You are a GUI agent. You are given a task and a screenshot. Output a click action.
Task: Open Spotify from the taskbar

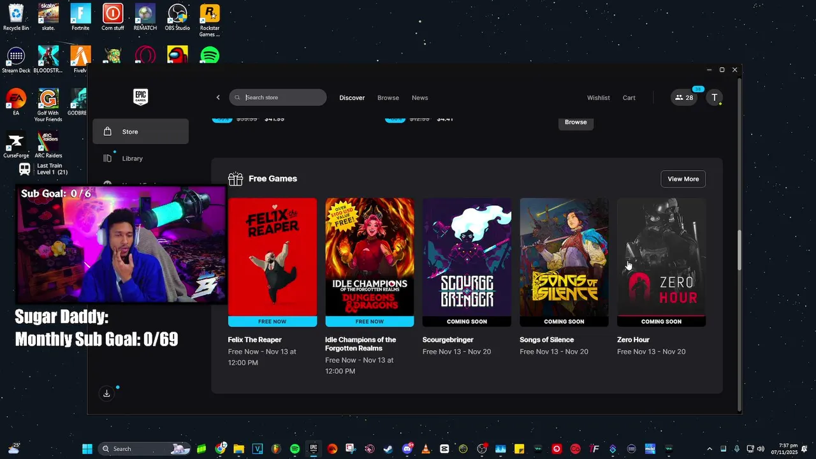point(295,449)
